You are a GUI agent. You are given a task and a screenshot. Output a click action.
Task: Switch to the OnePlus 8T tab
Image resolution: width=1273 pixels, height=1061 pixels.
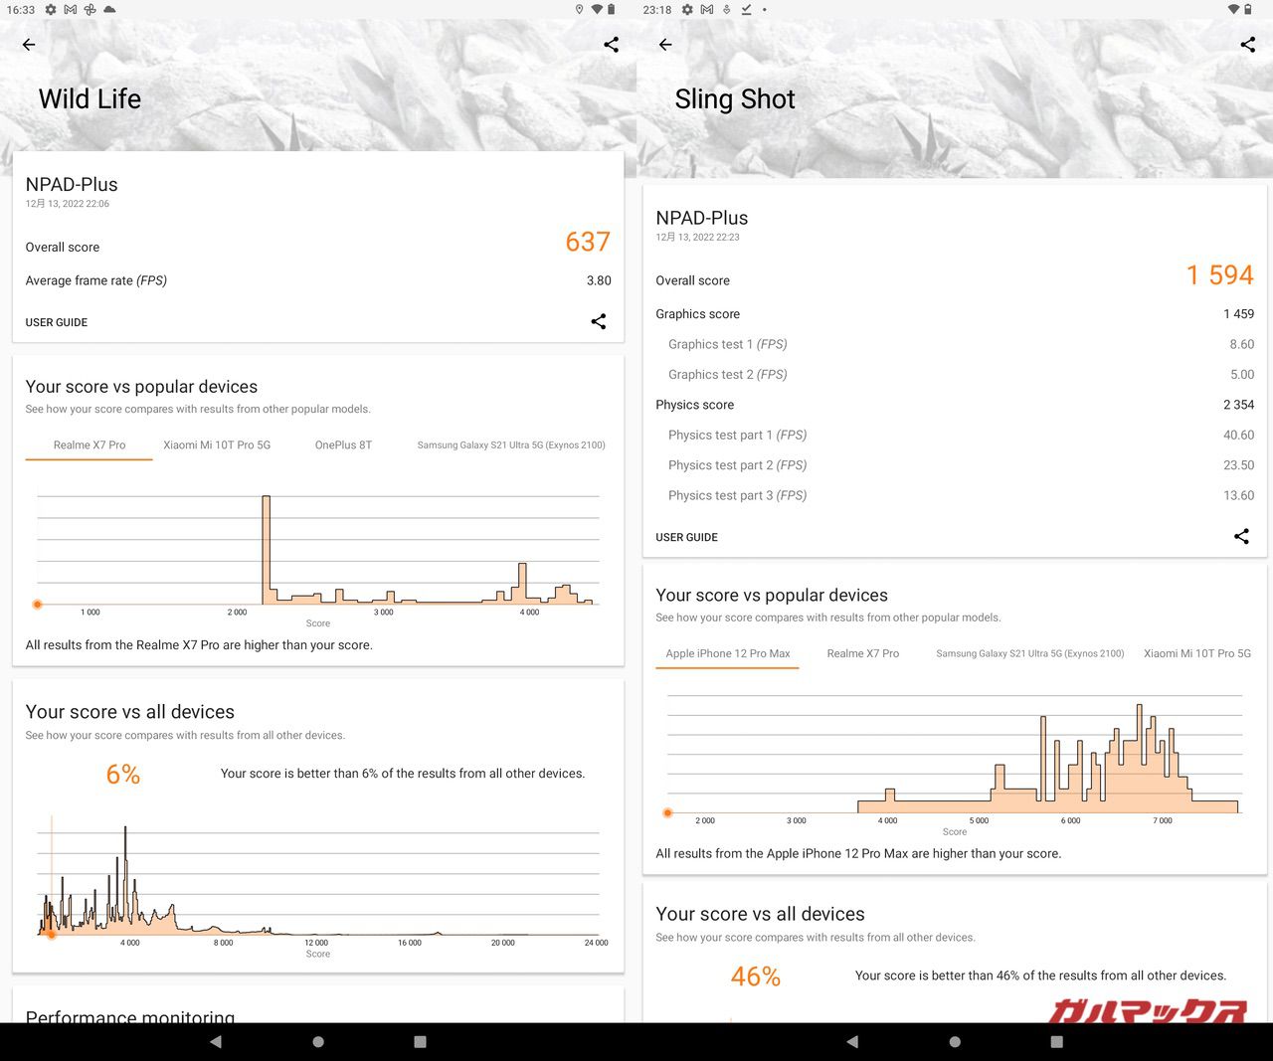(x=343, y=444)
